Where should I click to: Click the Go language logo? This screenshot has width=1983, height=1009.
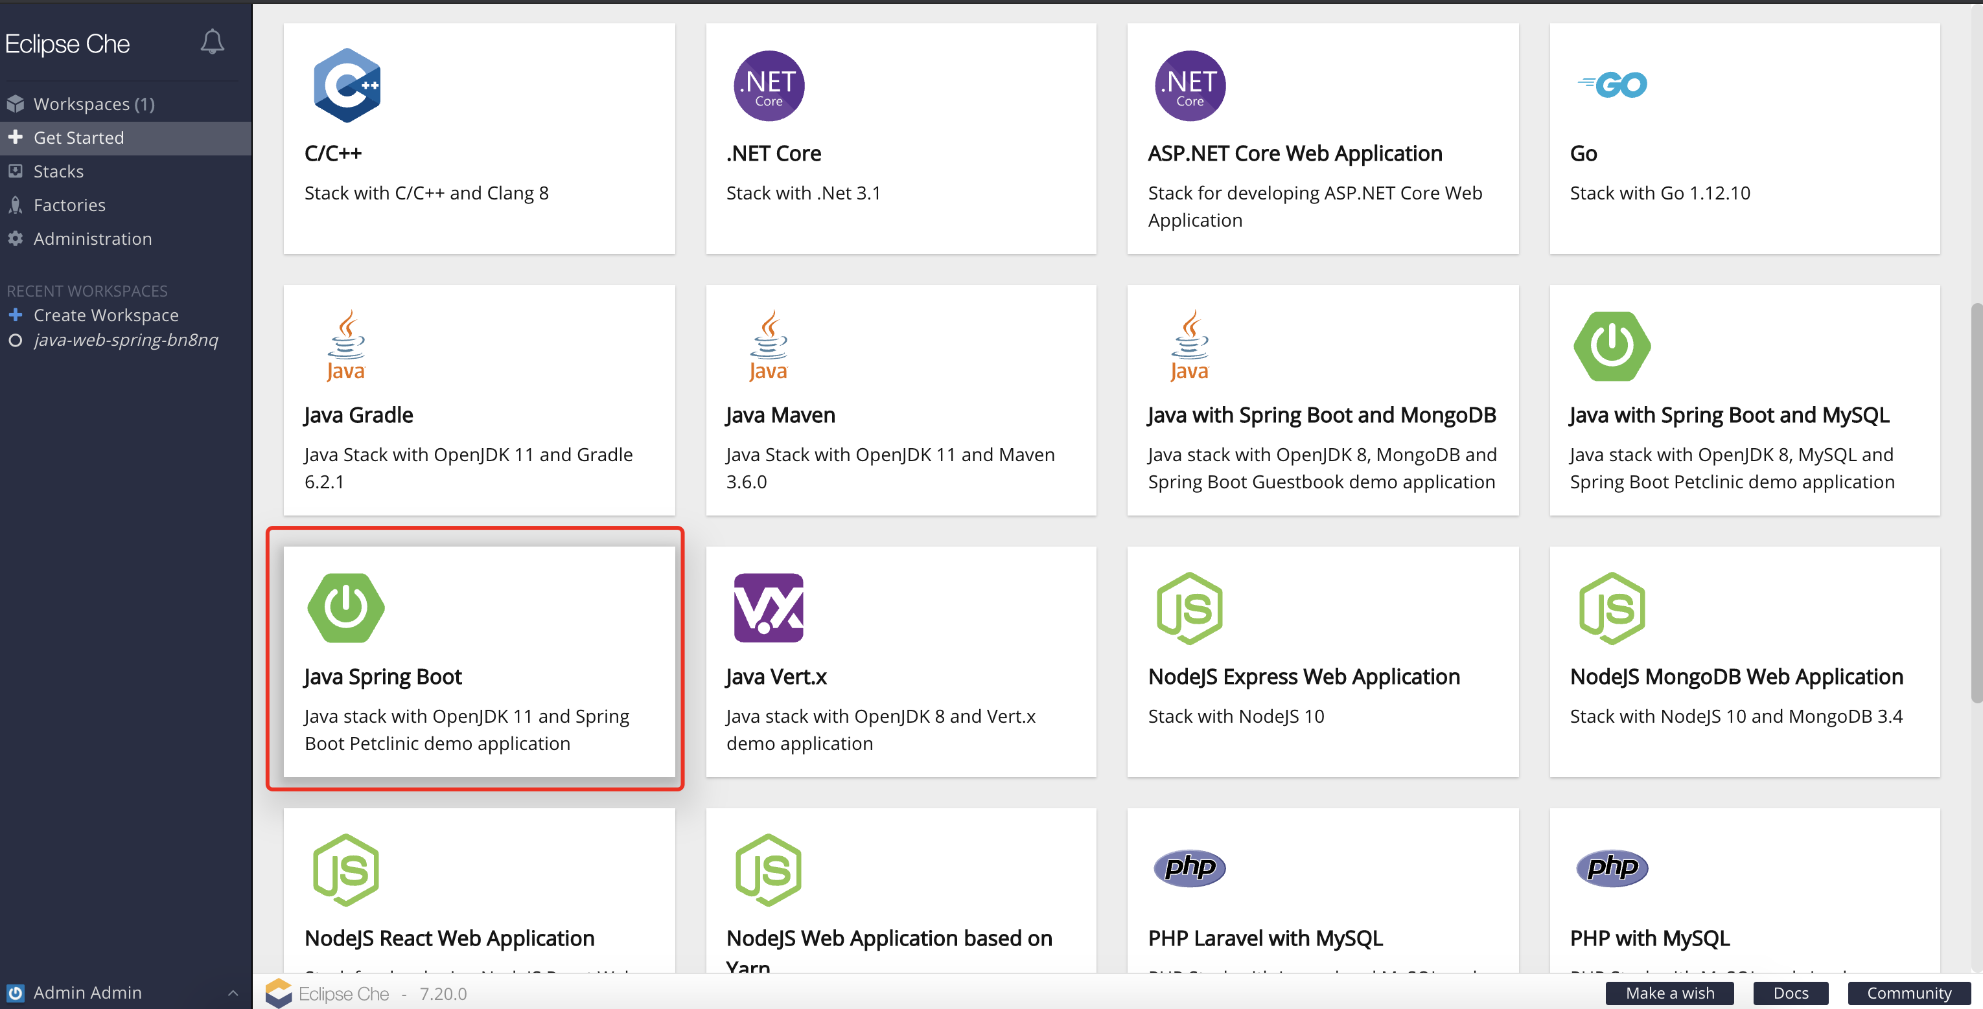click(x=1612, y=85)
